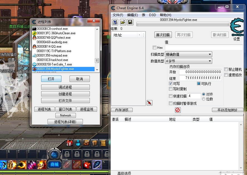Click the item slot 3 medkit
The image size is (247, 175).
click(87, 165)
